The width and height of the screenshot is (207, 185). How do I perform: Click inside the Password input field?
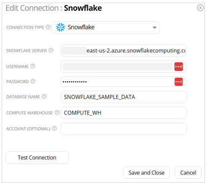pyautogui.click(x=117, y=82)
